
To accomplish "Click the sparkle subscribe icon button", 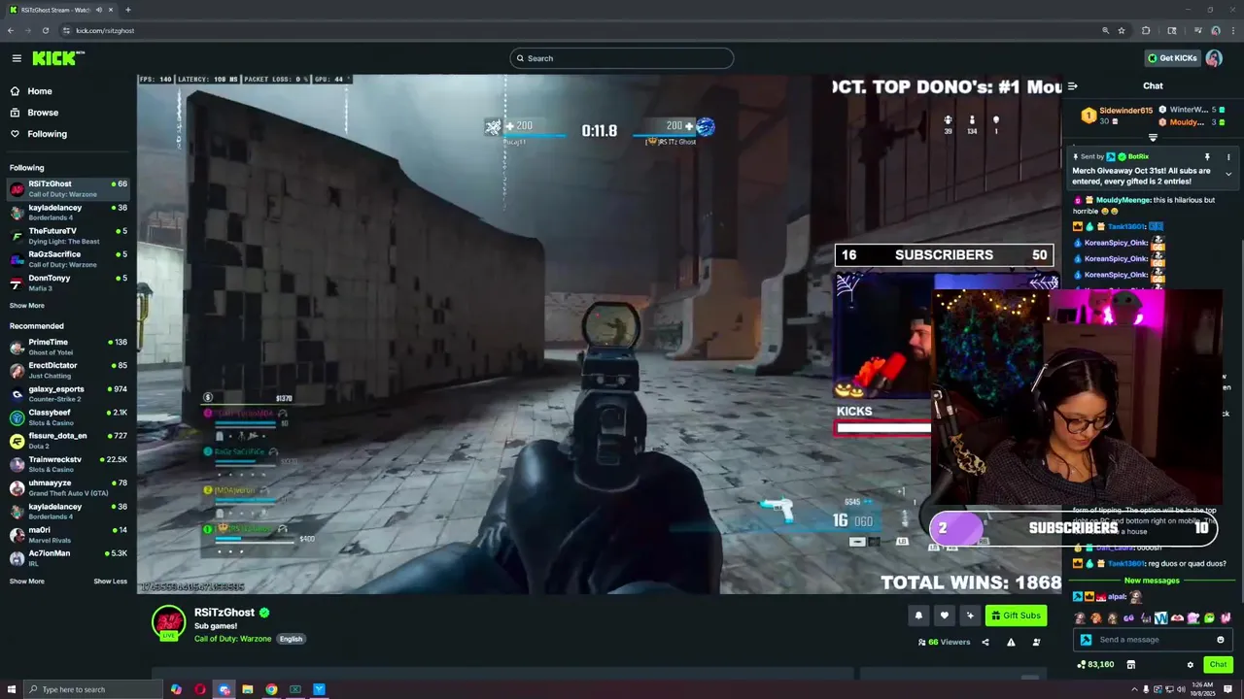I will click(969, 616).
